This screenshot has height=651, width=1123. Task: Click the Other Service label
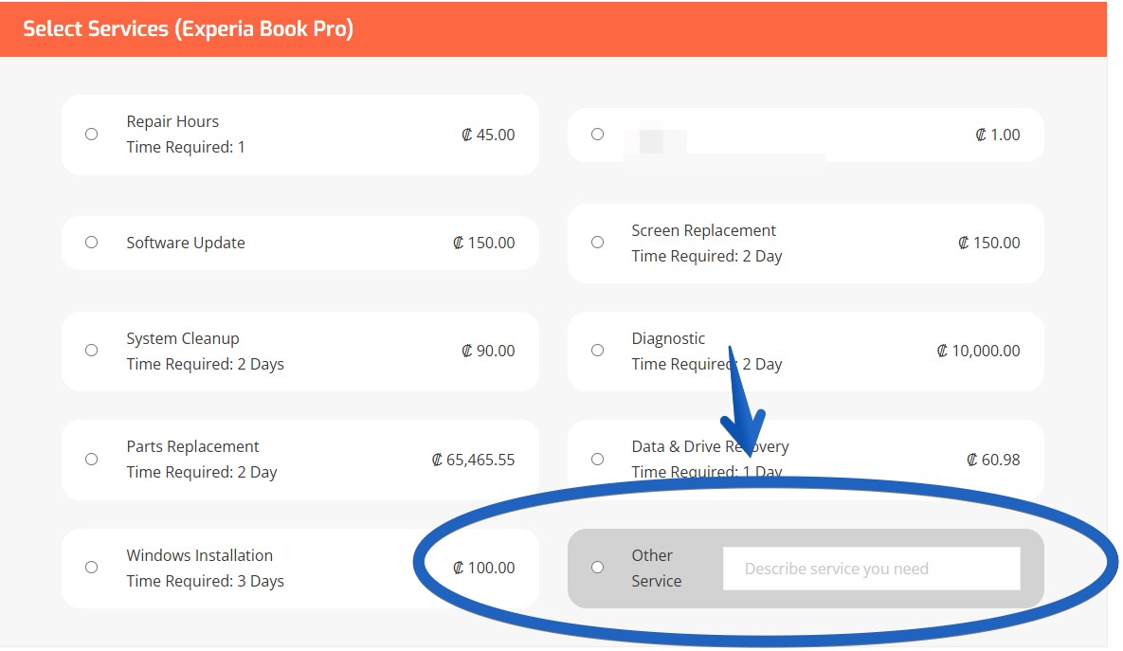tap(656, 568)
